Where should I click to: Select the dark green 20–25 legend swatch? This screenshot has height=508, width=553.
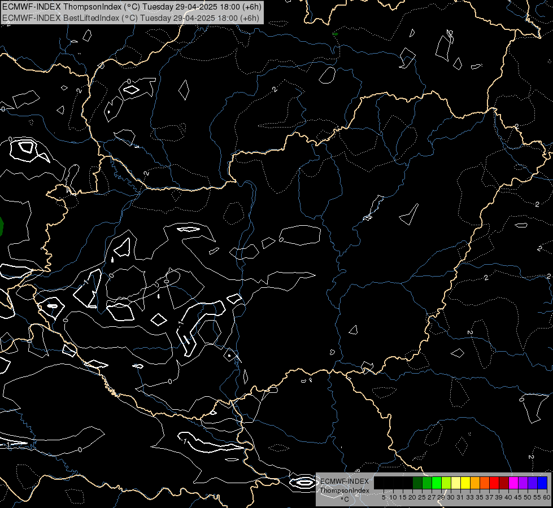417,483
